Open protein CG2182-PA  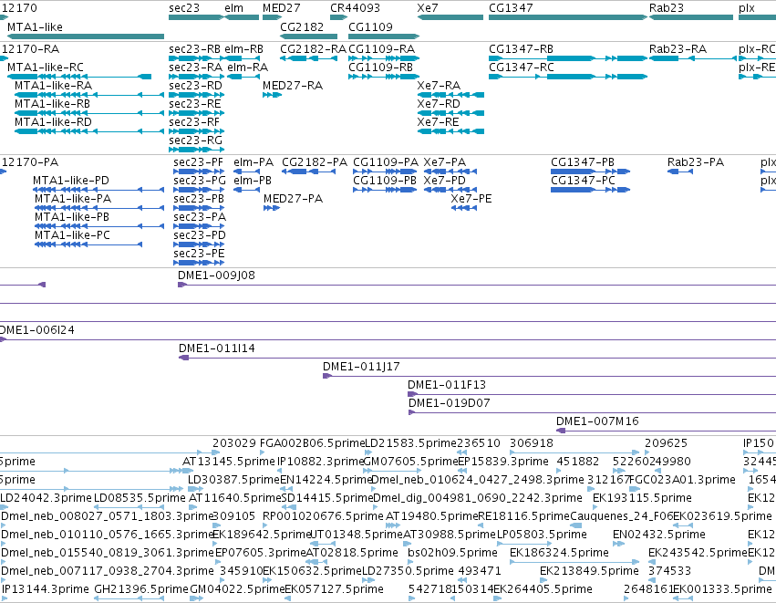315,162
